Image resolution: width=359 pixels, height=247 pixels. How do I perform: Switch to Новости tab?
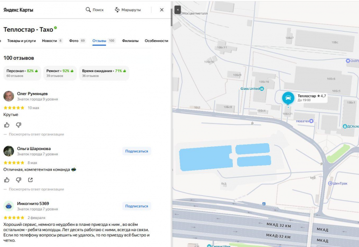52,41
